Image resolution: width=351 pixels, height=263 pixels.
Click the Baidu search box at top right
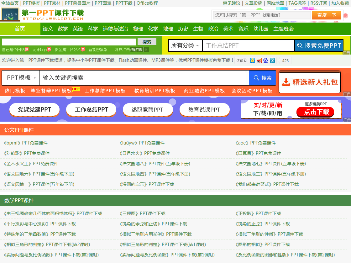[262, 15]
